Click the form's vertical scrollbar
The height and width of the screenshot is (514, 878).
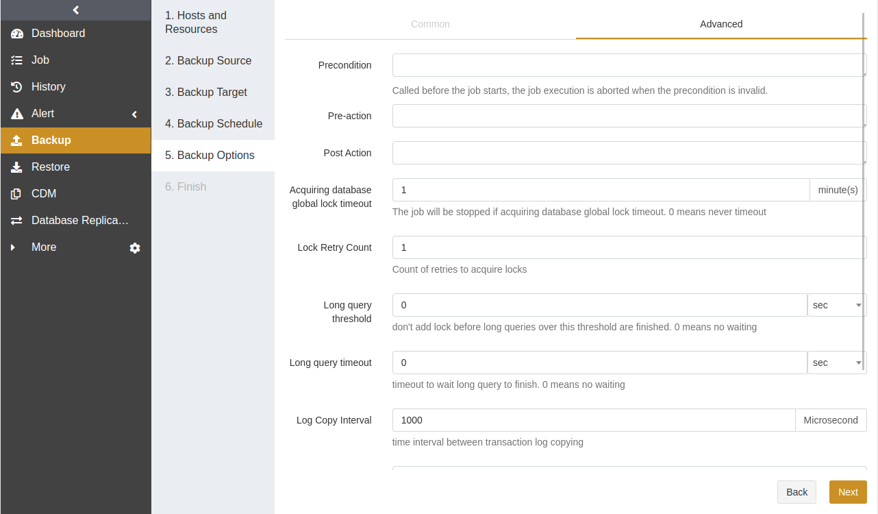864,183
